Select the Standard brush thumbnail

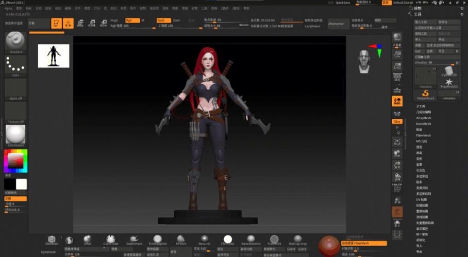[x=15, y=41]
